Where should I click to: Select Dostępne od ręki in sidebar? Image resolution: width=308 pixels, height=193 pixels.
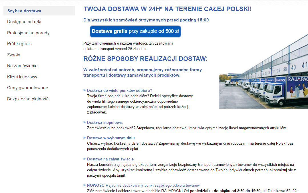pos(24,22)
